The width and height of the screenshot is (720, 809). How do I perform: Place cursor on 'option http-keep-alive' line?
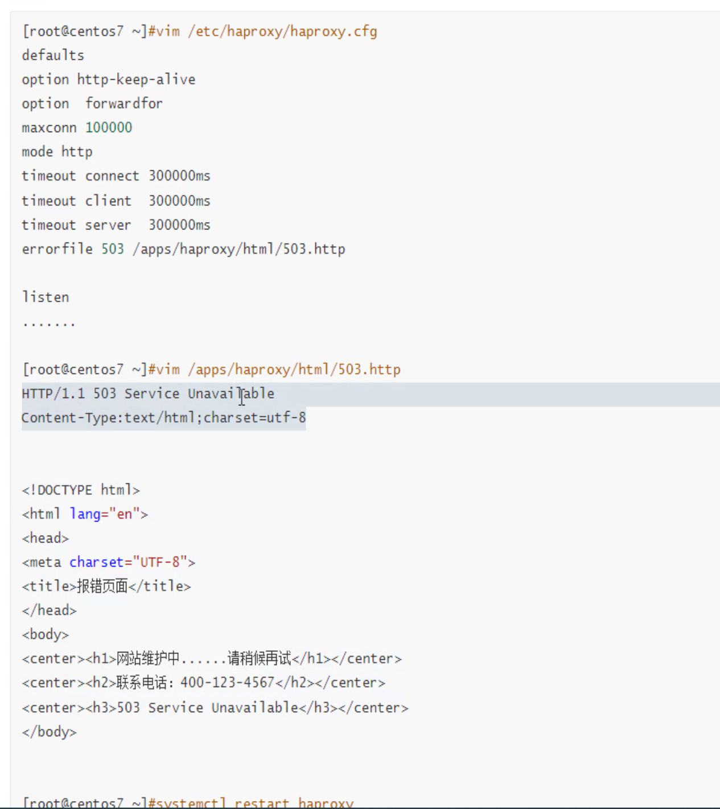[108, 80]
